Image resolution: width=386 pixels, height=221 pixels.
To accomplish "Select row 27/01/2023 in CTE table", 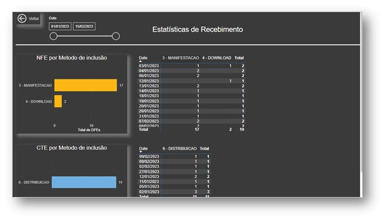I will pyautogui.click(x=174, y=172).
